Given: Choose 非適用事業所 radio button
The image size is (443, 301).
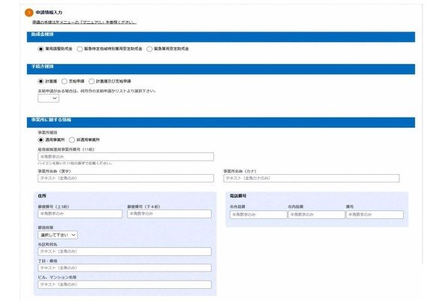Looking at the screenshot, I should point(72,140).
